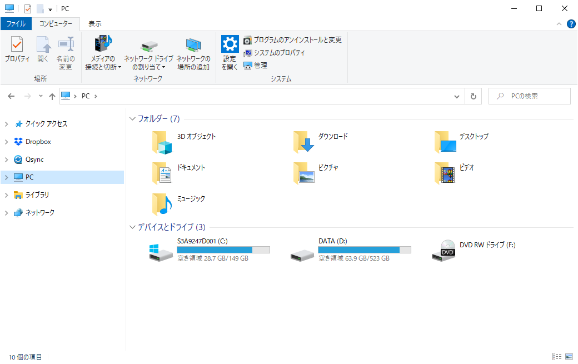Expand the ライブラリ tree node

tap(6, 195)
